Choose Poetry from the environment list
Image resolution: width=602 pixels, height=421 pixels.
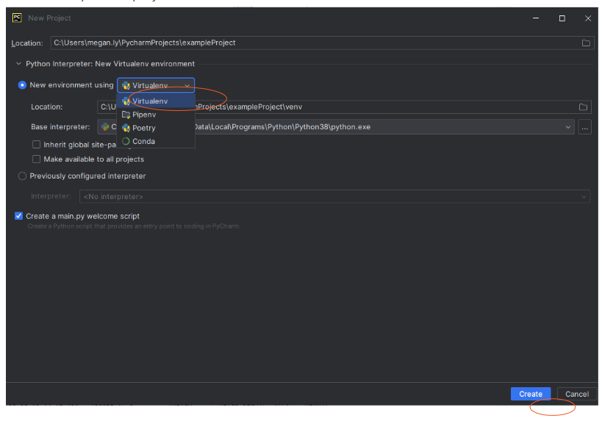tap(144, 128)
